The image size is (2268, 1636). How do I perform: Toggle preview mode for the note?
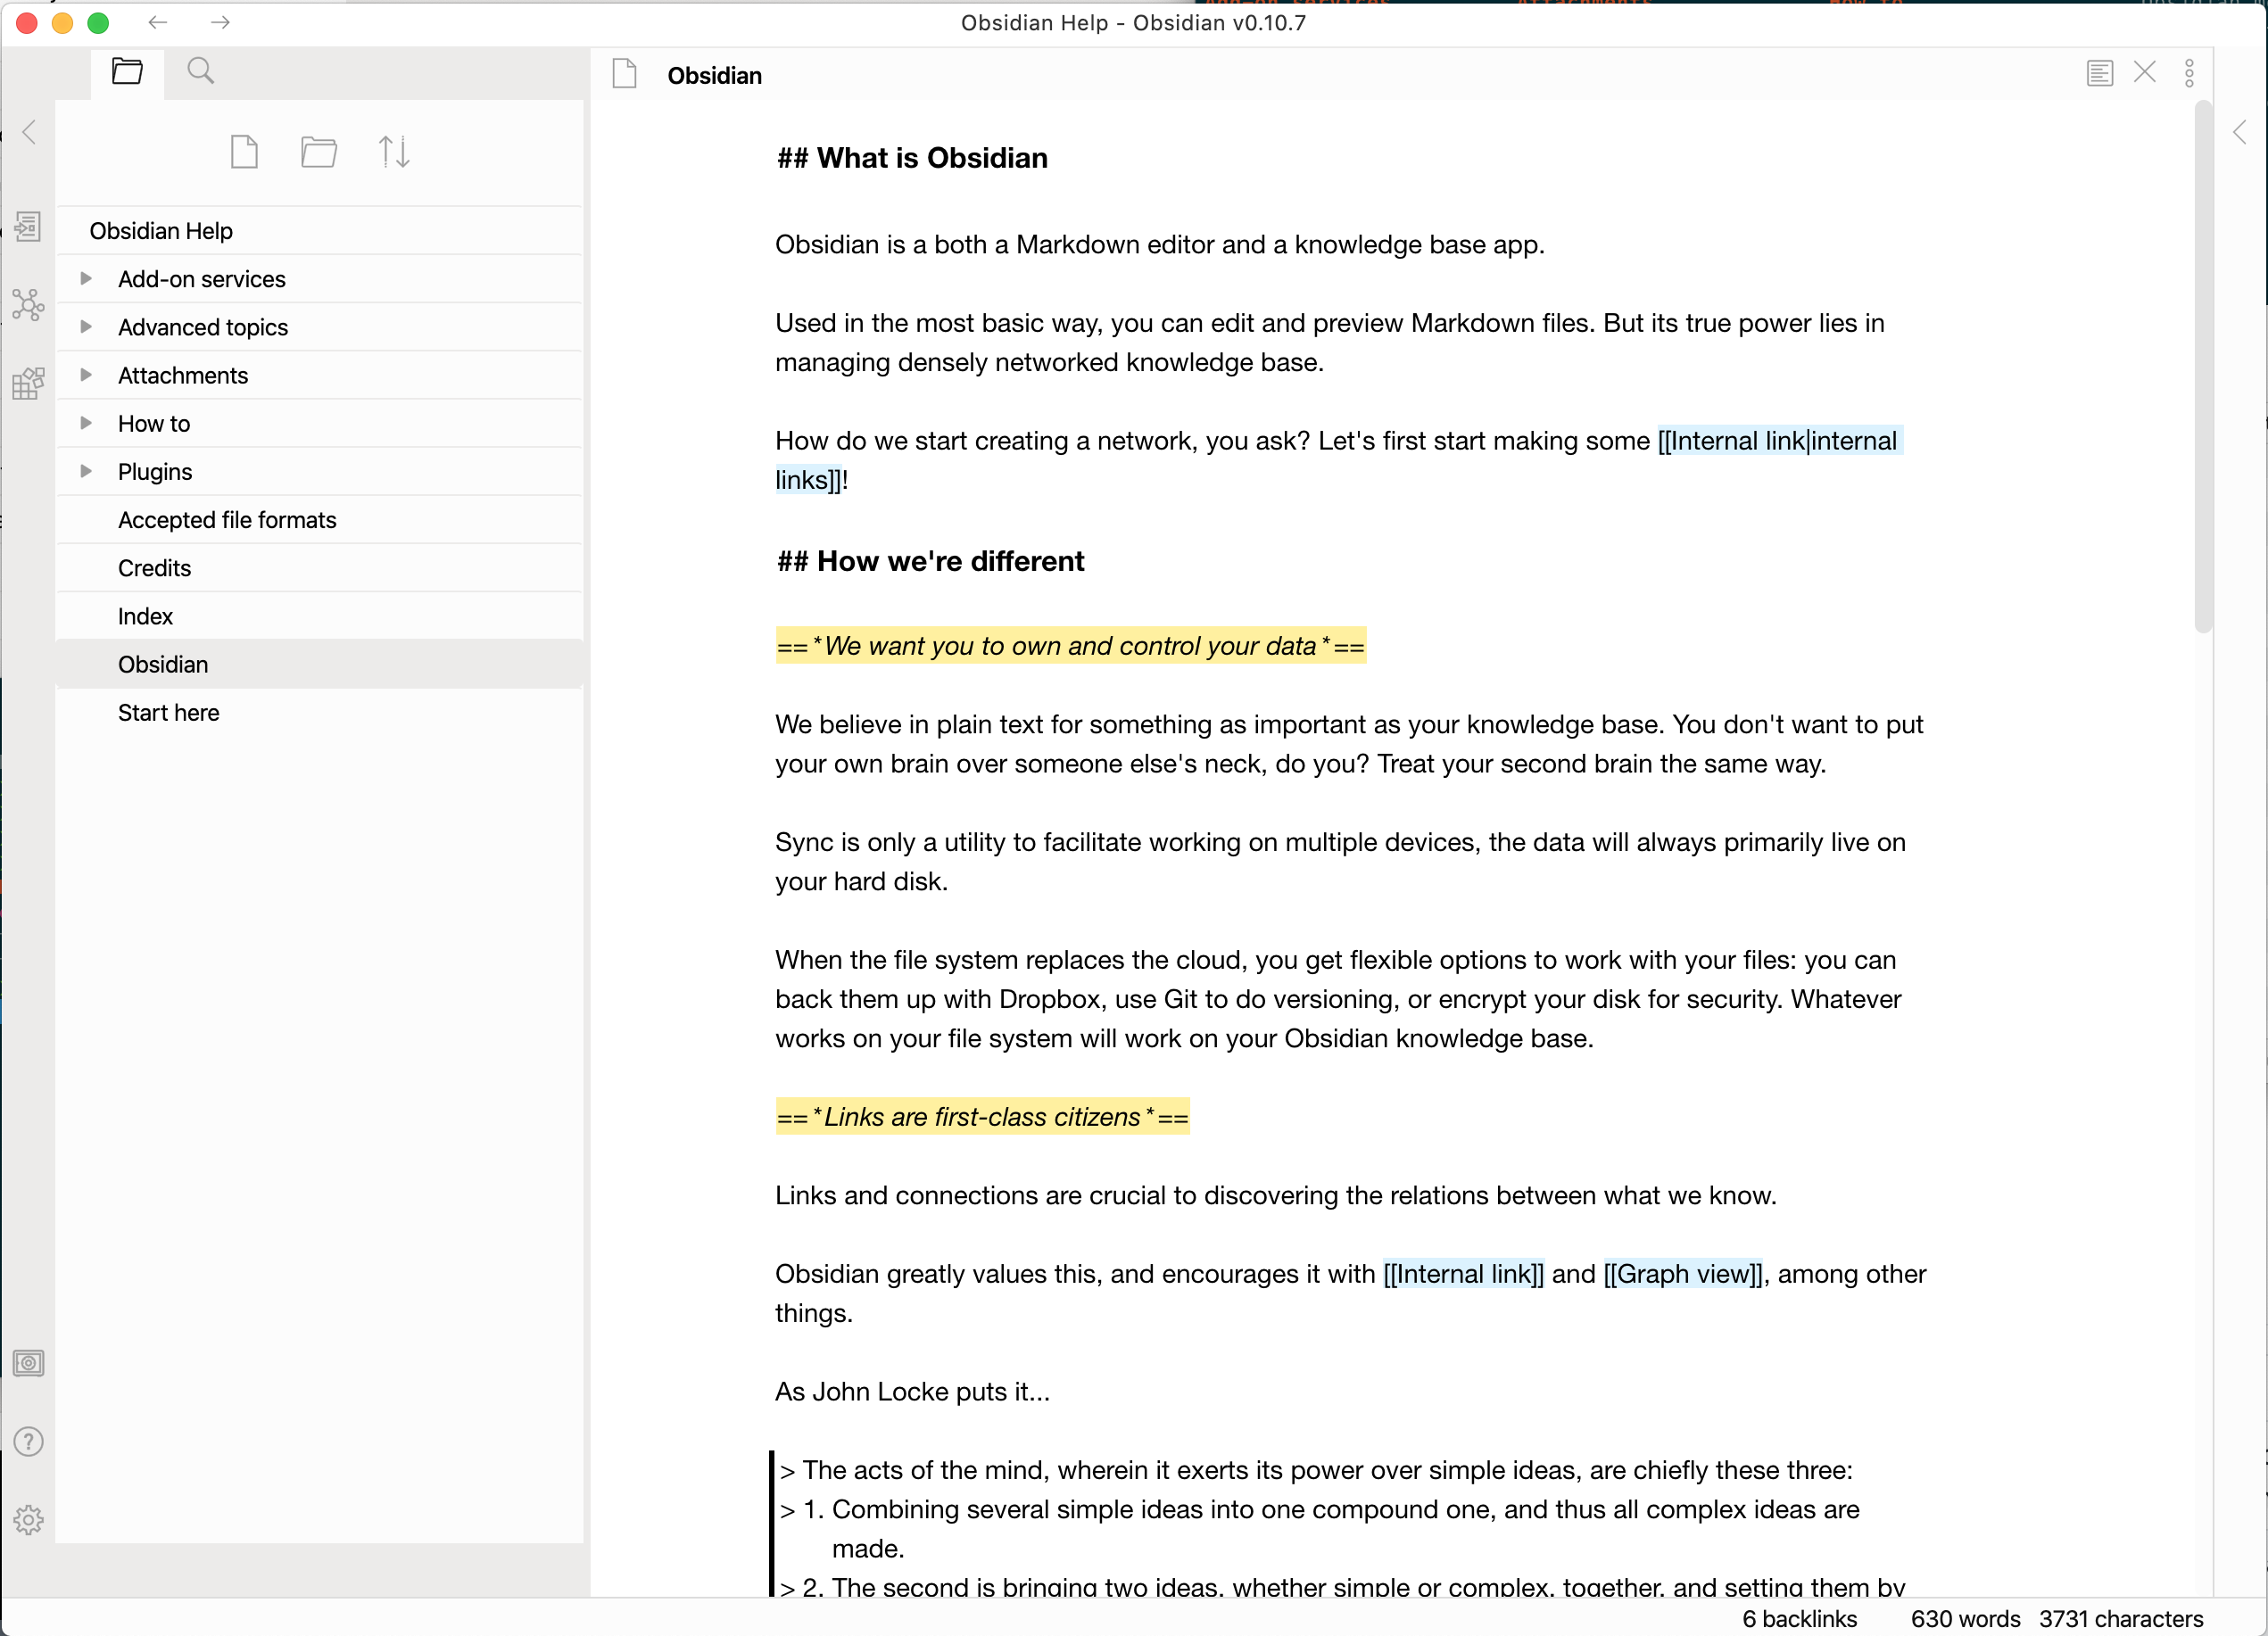2099,73
